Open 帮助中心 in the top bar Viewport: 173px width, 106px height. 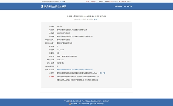101,2
